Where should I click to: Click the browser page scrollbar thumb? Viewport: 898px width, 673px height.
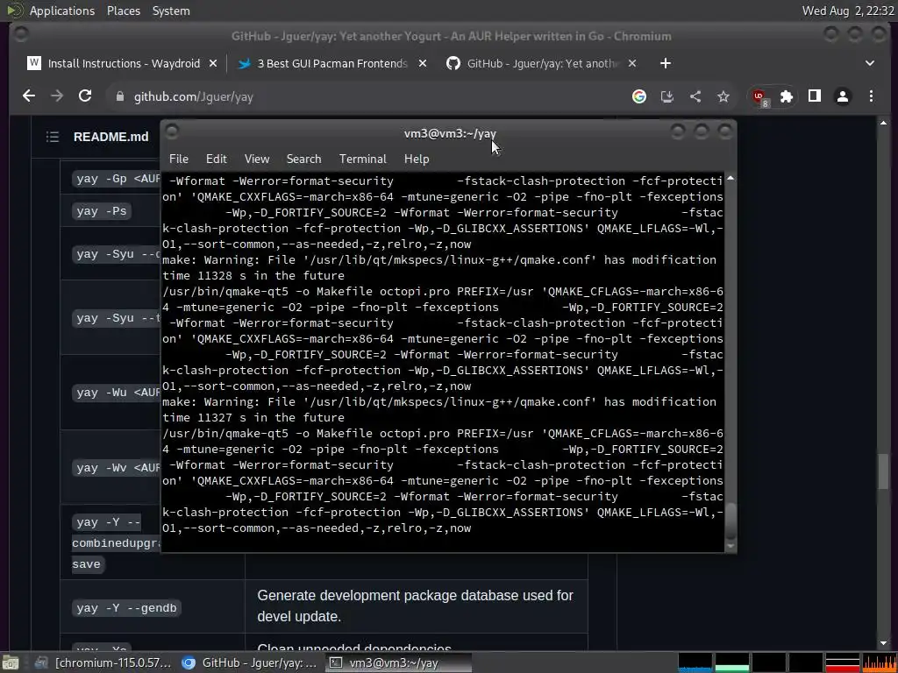click(884, 471)
